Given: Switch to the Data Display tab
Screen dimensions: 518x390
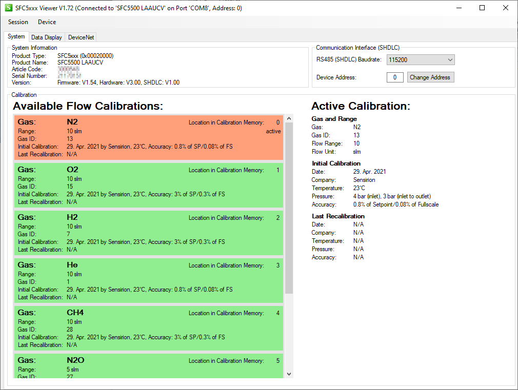Looking at the screenshot, I should pos(46,37).
